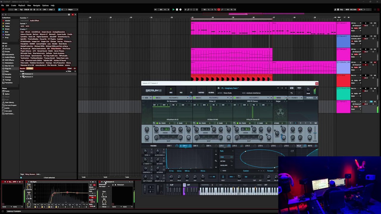Click the ENV 2 move crosshair icon
The width and height of the screenshot is (381, 214).
[180, 146]
